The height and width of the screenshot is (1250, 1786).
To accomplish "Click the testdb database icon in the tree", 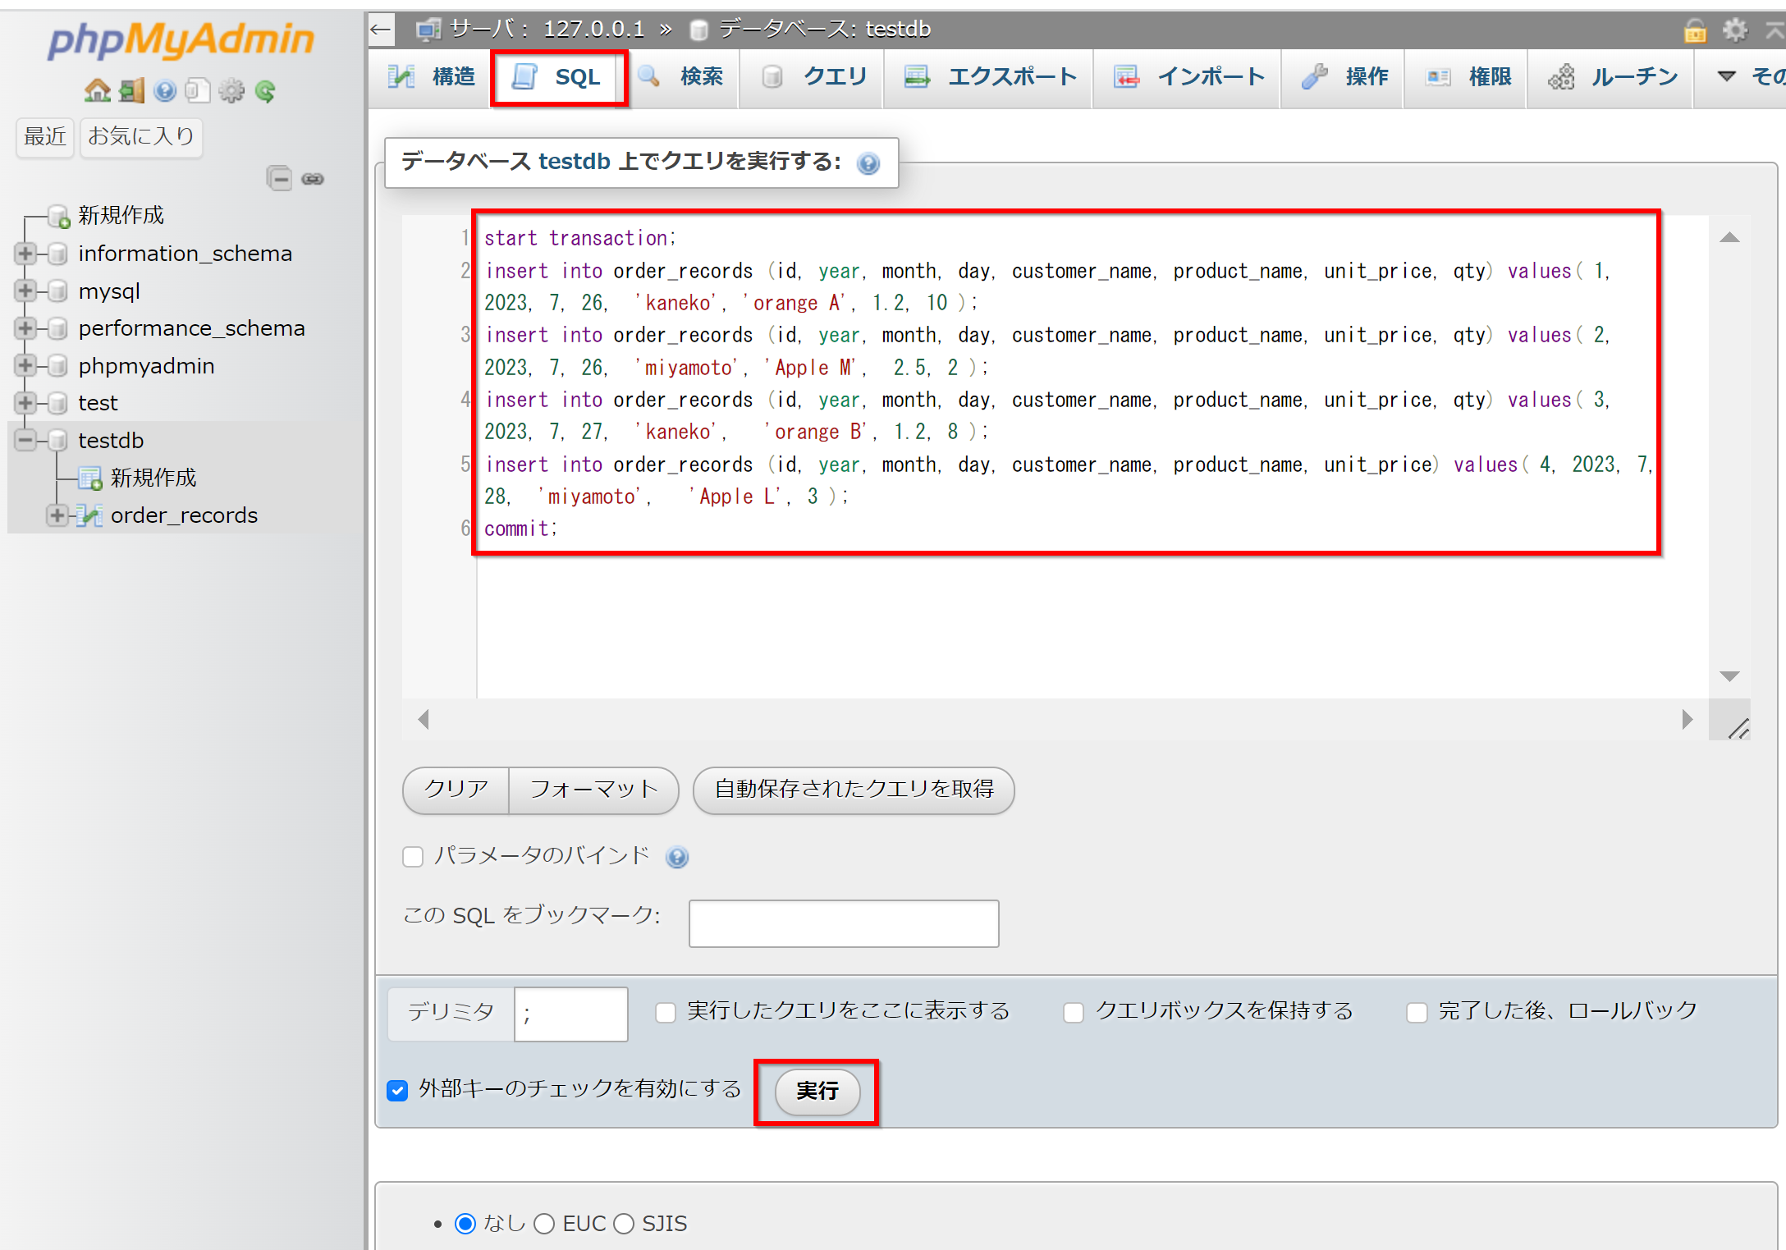I will (x=57, y=441).
